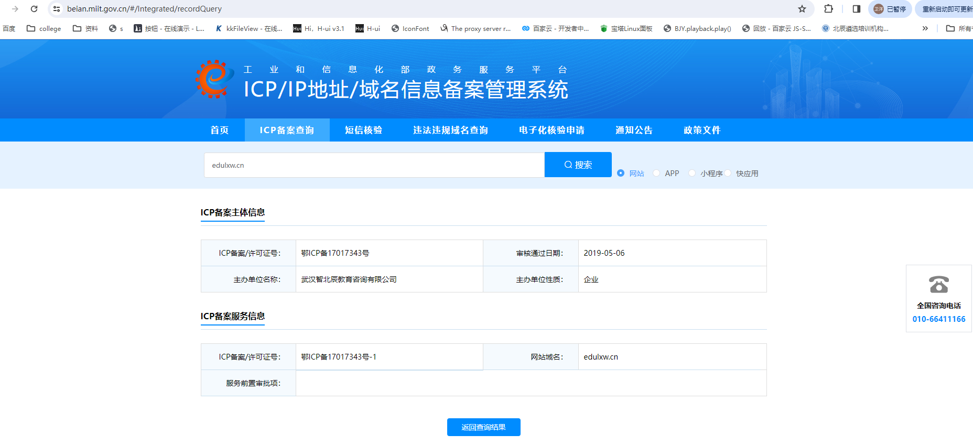Viewport: 973px width, 445px height.
Task: Click the 主办单位性质 label
Action: pyautogui.click(x=539, y=280)
